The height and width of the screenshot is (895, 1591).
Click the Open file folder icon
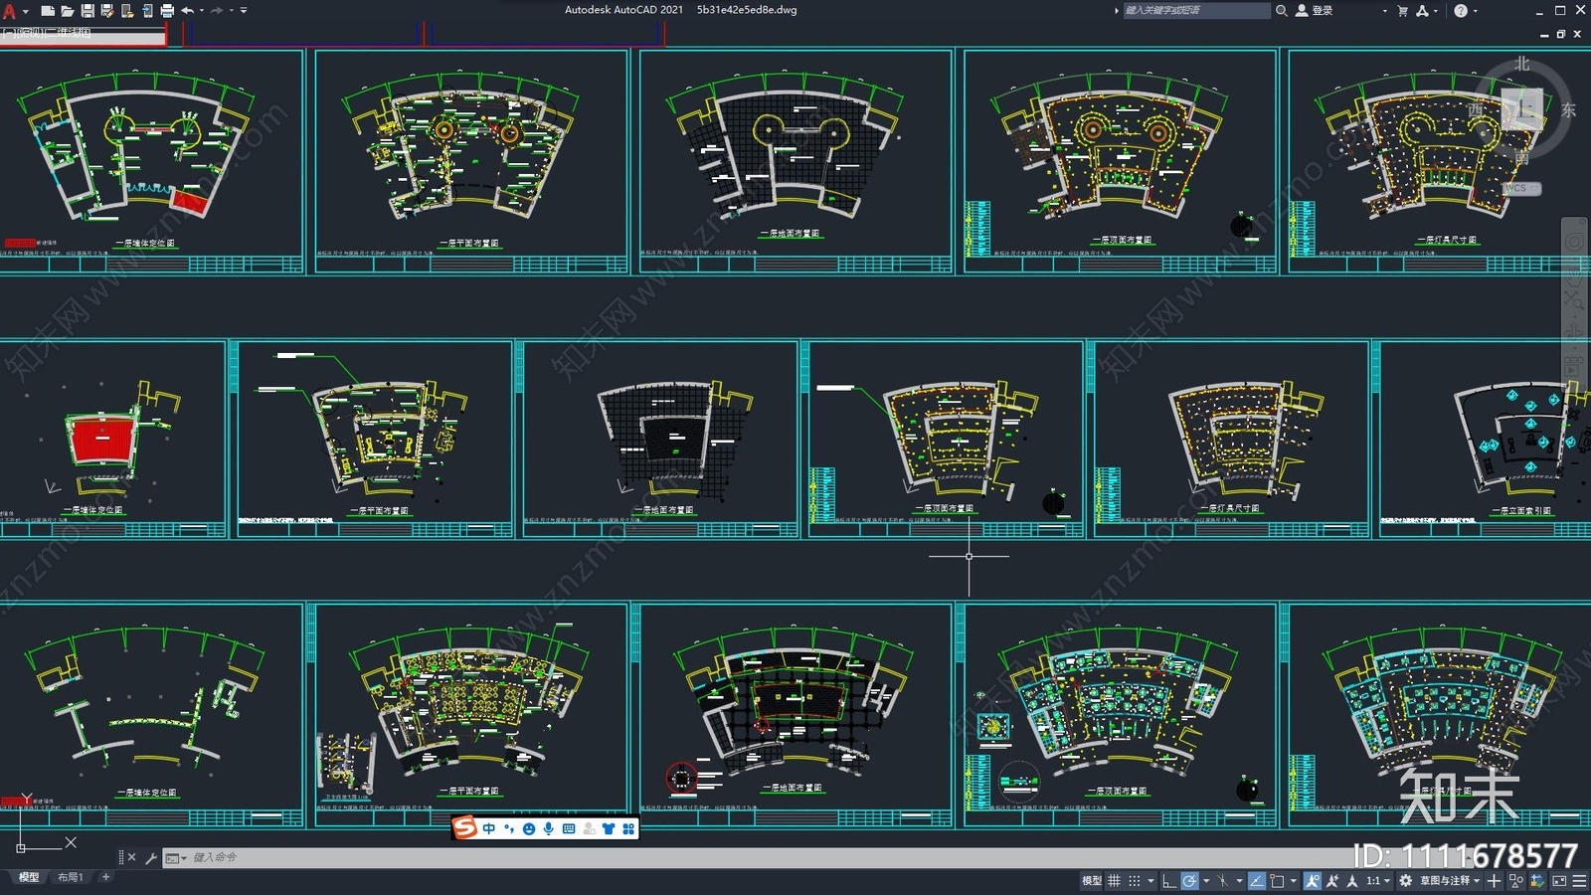point(68,11)
